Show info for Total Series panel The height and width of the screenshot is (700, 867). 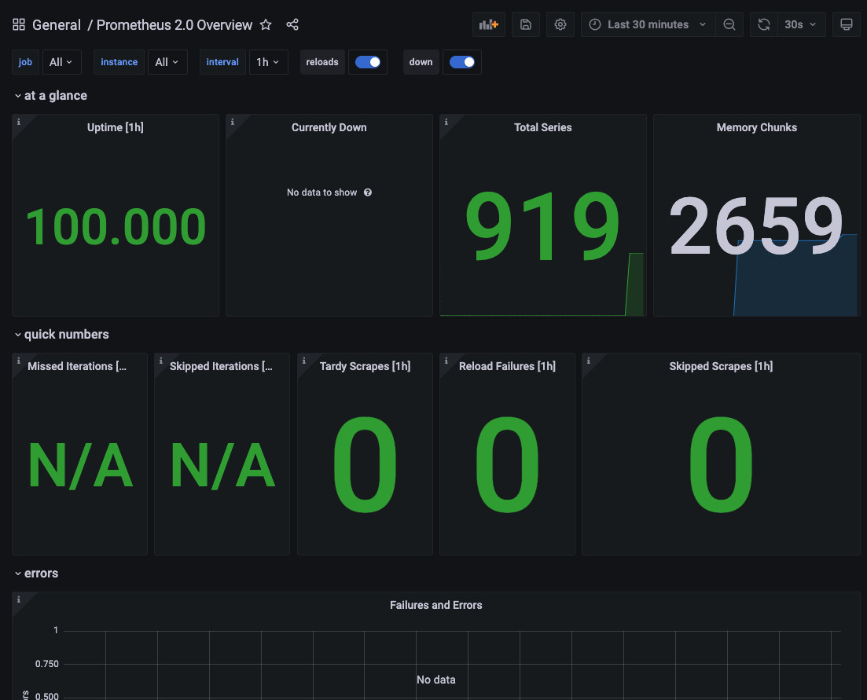[446, 122]
